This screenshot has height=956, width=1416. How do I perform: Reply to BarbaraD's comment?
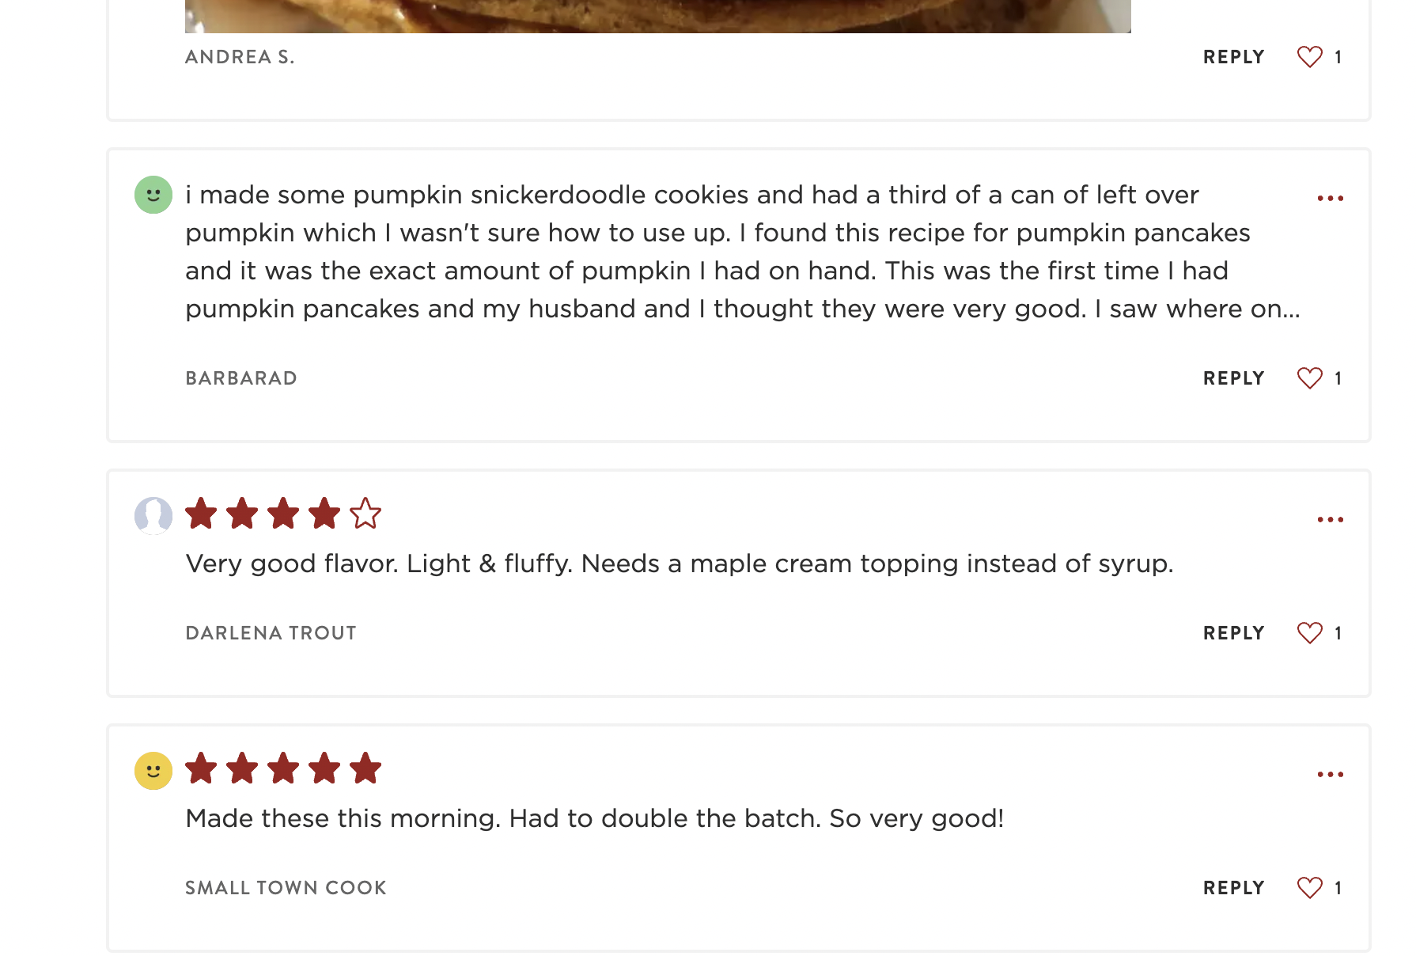point(1233,378)
